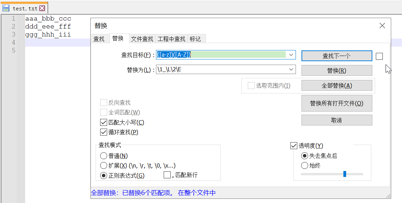Viewport: 402px width, 203px height.
Task: Toggle the 透明度 checkbox
Action: click(x=293, y=146)
